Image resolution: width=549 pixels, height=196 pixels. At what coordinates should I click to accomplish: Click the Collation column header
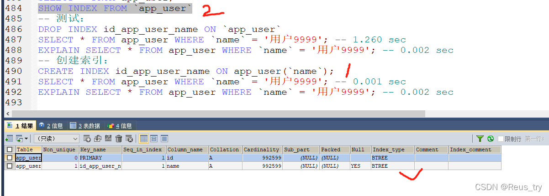click(226, 150)
